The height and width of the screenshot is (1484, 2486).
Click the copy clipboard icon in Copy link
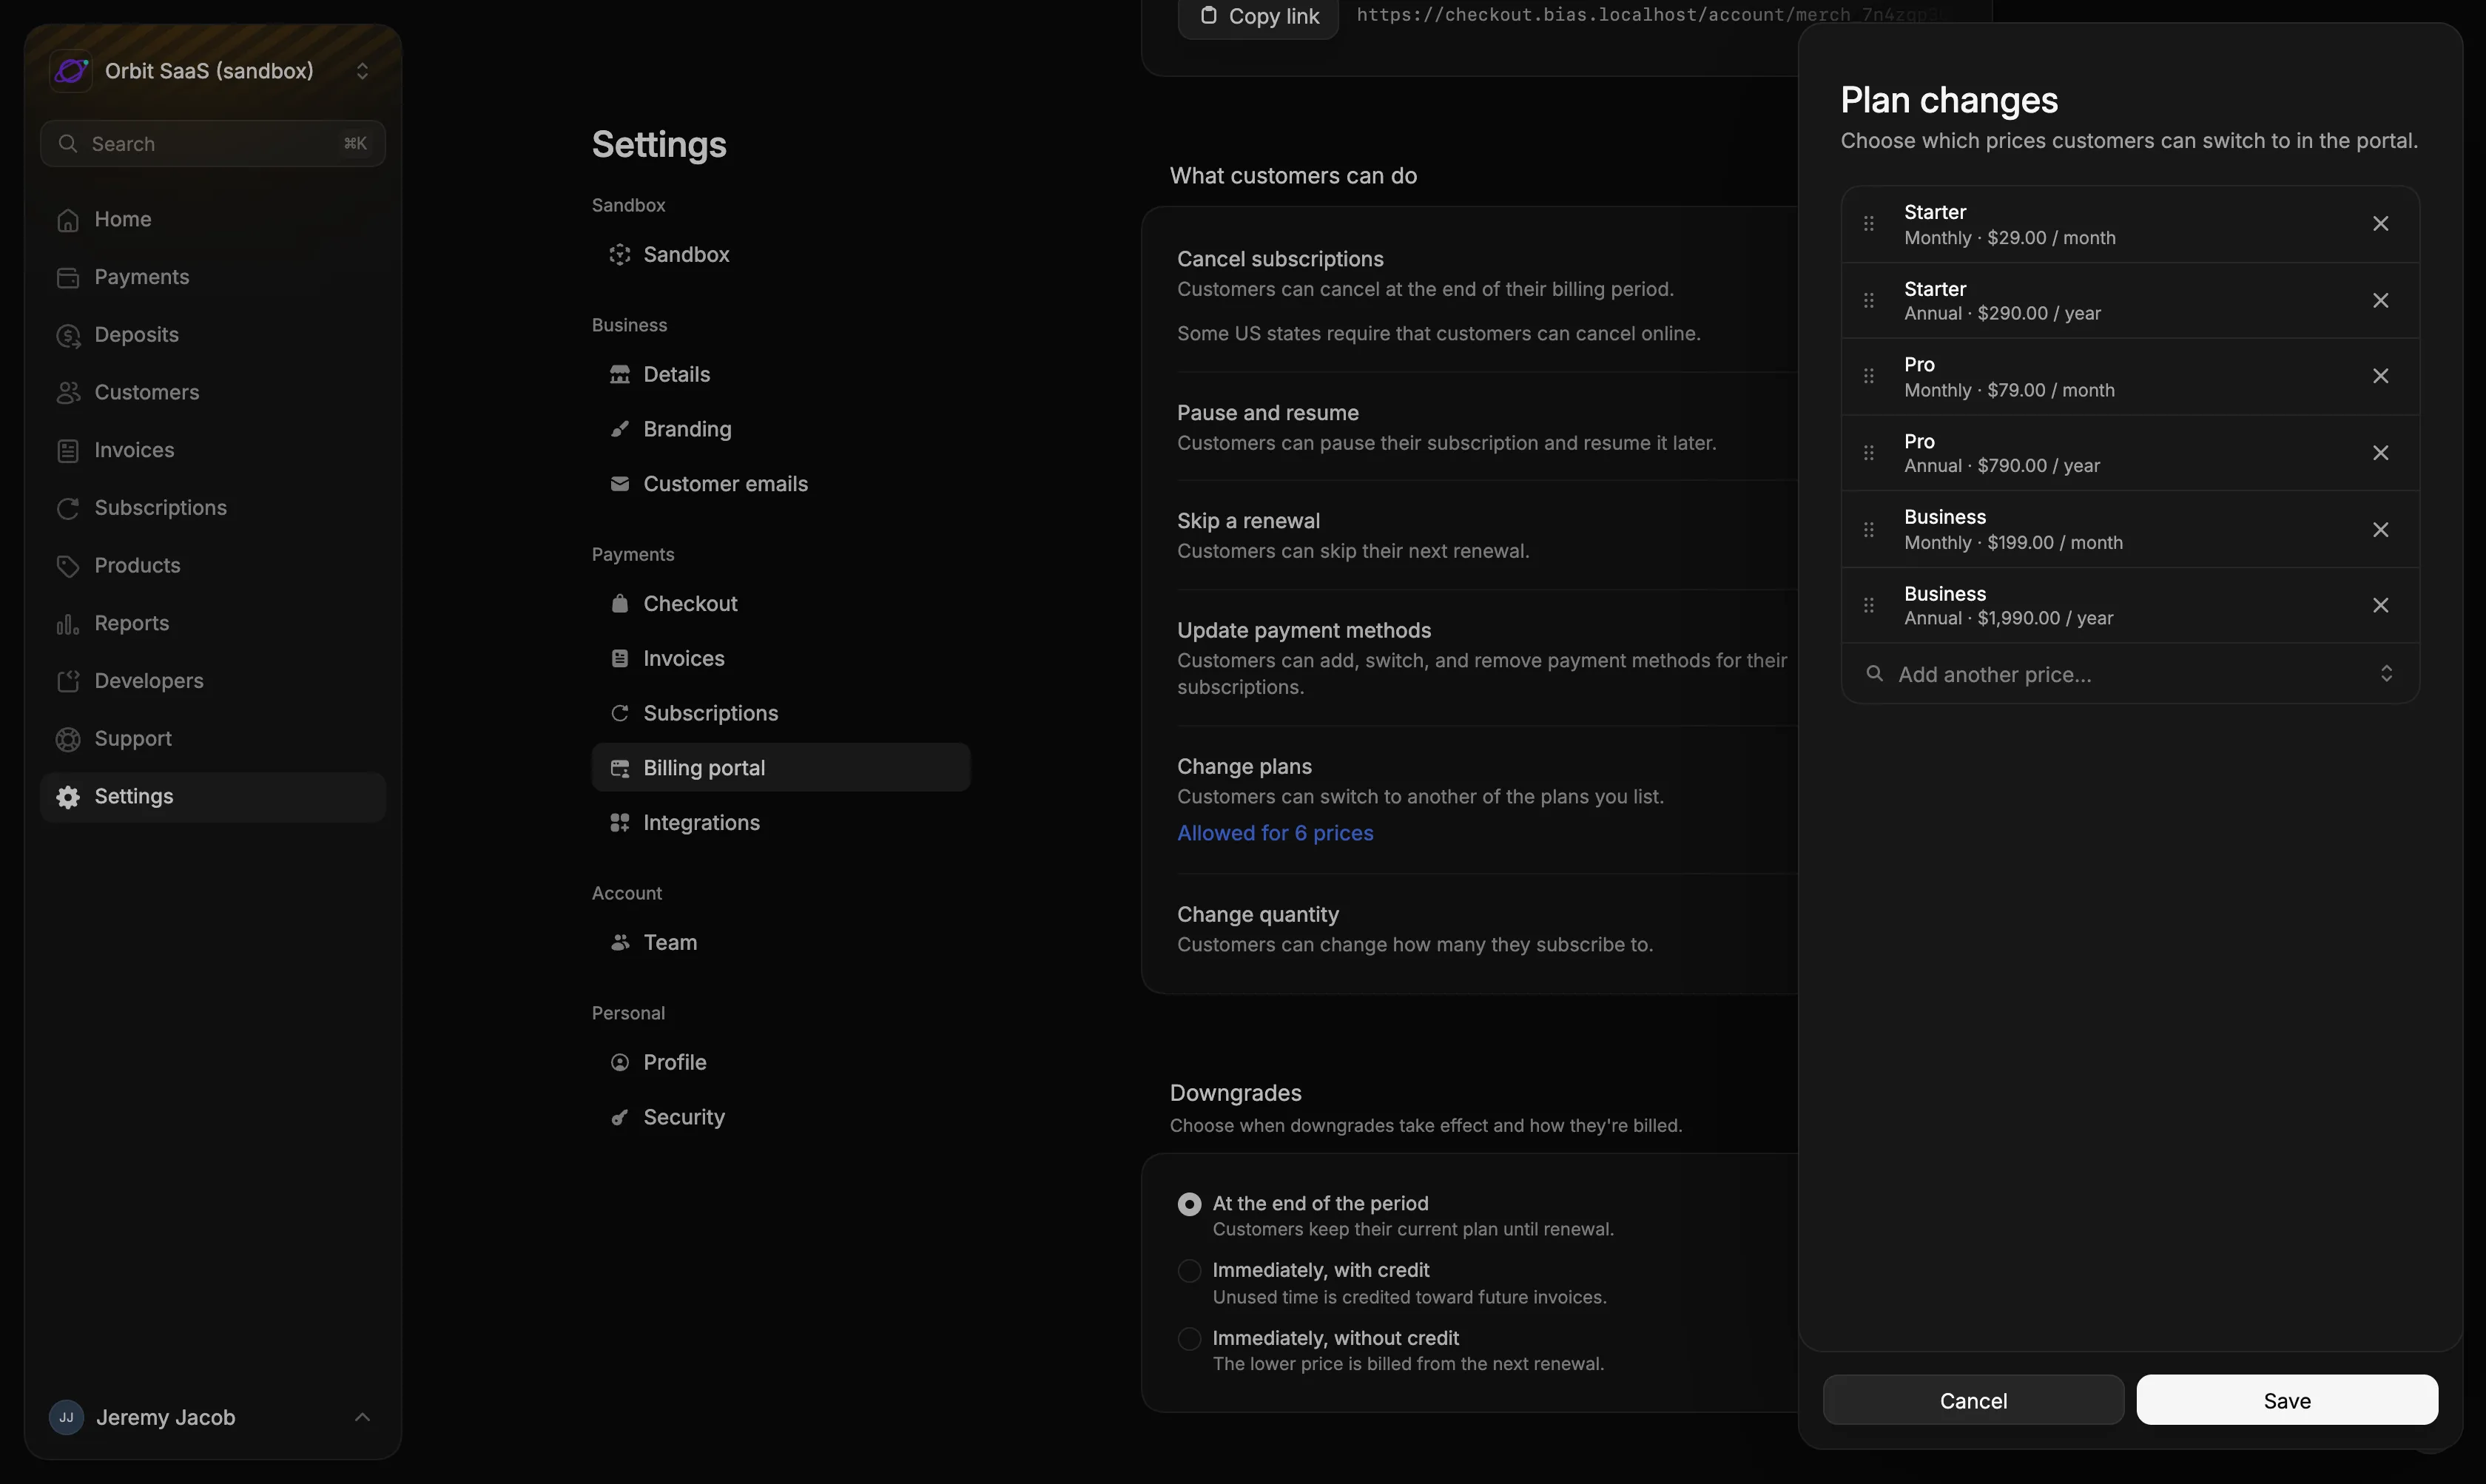1208,16
